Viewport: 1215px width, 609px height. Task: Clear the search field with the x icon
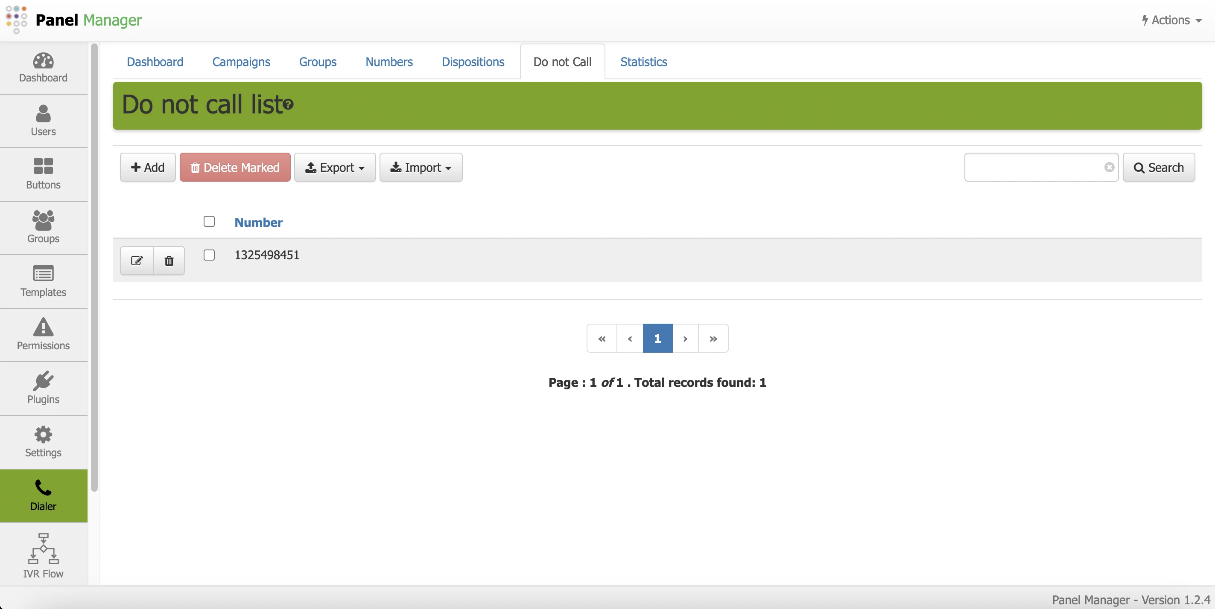pyautogui.click(x=1109, y=167)
